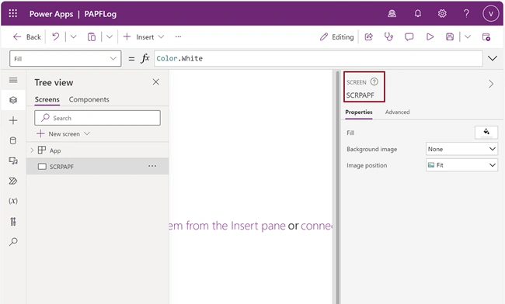The width and height of the screenshot is (505, 304).
Task: Open the user account avatar V
Action: click(x=490, y=13)
